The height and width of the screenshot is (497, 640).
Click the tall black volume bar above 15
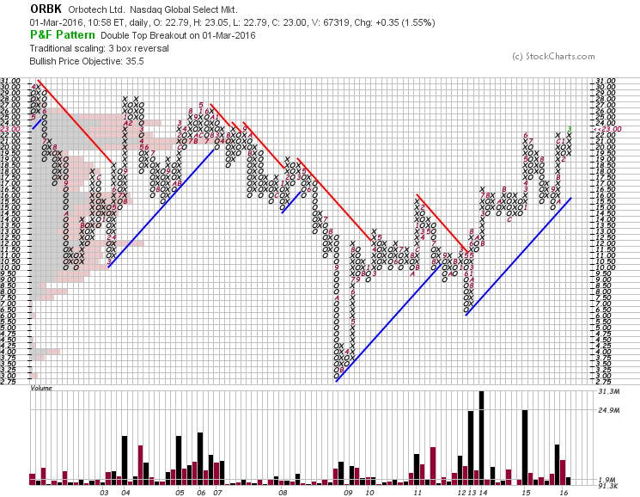[525, 447]
